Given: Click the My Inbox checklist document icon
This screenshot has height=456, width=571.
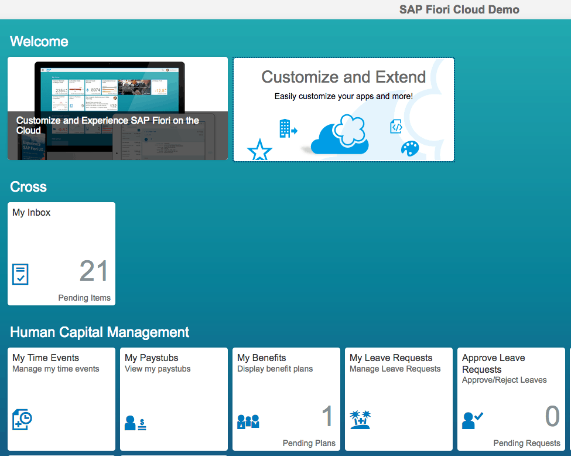Looking at the screenshot, I should pos(20,274).
